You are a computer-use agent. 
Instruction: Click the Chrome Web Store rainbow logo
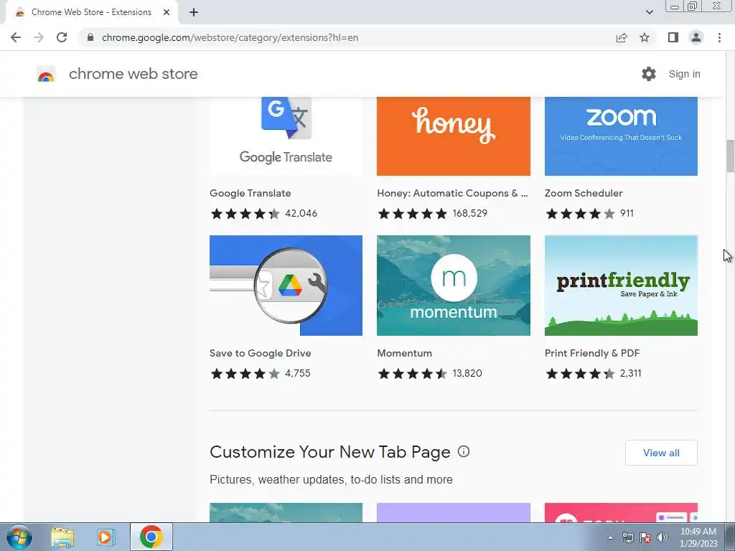46,74
